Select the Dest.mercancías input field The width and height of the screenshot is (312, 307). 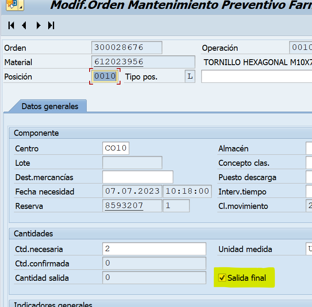tap(137, 177)
